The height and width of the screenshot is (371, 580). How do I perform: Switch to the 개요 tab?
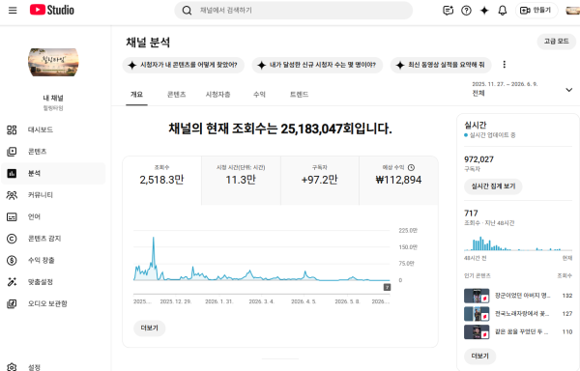136,95
